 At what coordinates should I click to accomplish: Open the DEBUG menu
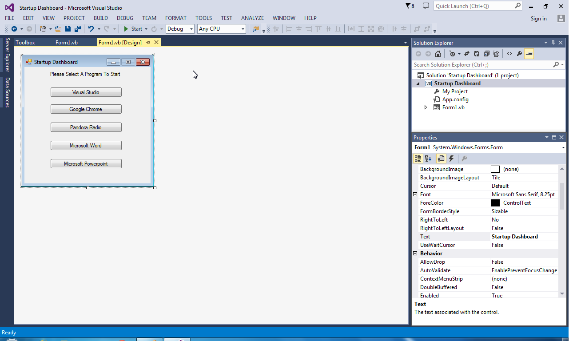click(125, 18)
